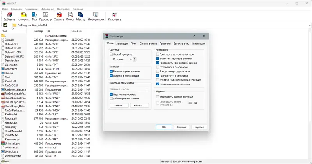Increase the Потоков spinner value

point(135,58)
